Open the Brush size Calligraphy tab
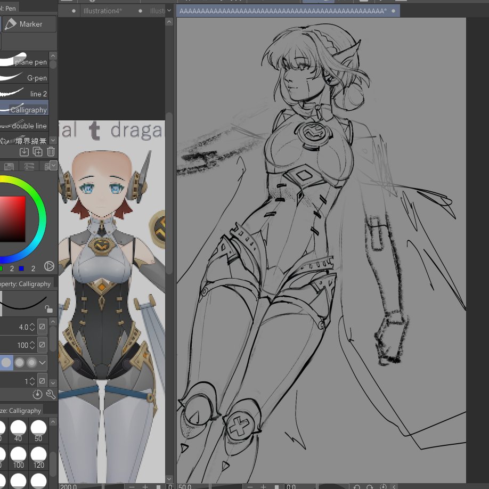489x489 pixels. click(x=21, y=410)
